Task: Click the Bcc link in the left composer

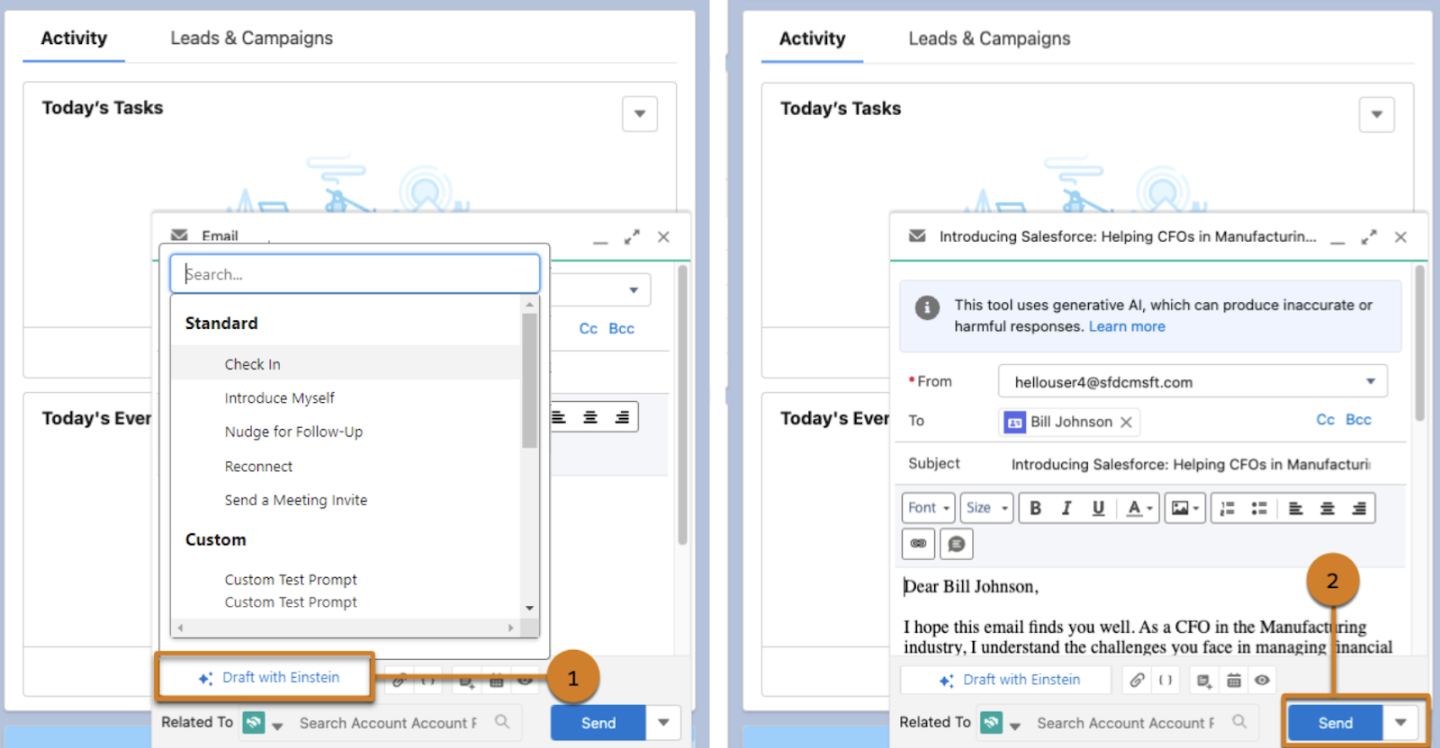Action: click(x=621, y=329)
